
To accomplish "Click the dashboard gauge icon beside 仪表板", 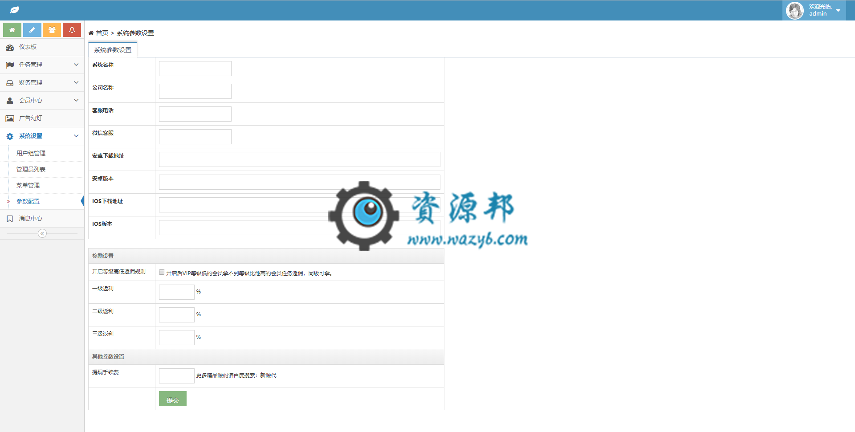I will (x=10, y=47).
